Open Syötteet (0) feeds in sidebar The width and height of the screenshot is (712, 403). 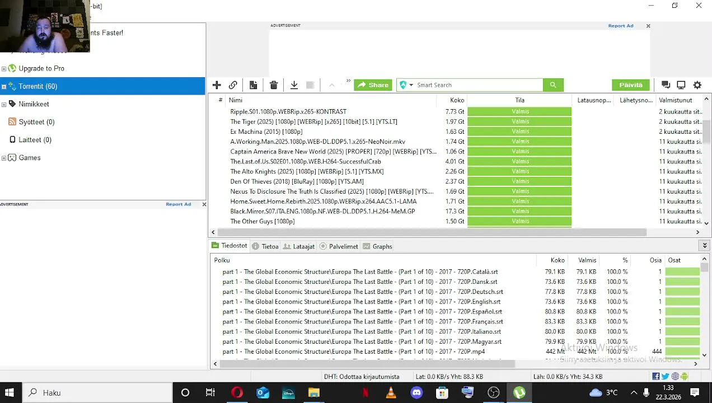click(x=36, y=122)
